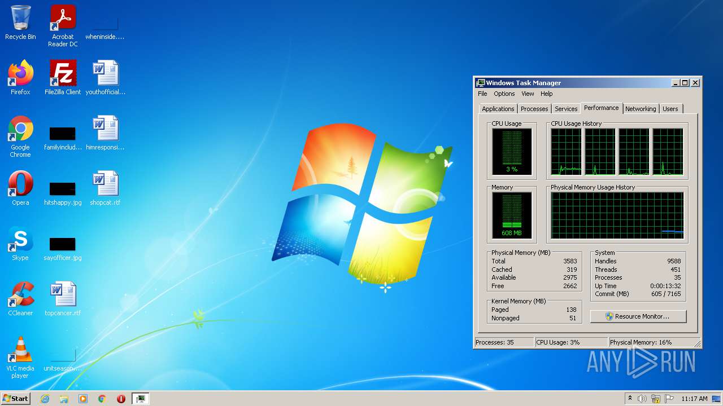Viewport: 723px width, 406px height.
Task: Click the Up Time value 0:00:13:32
Action: [x=666, y=286]
